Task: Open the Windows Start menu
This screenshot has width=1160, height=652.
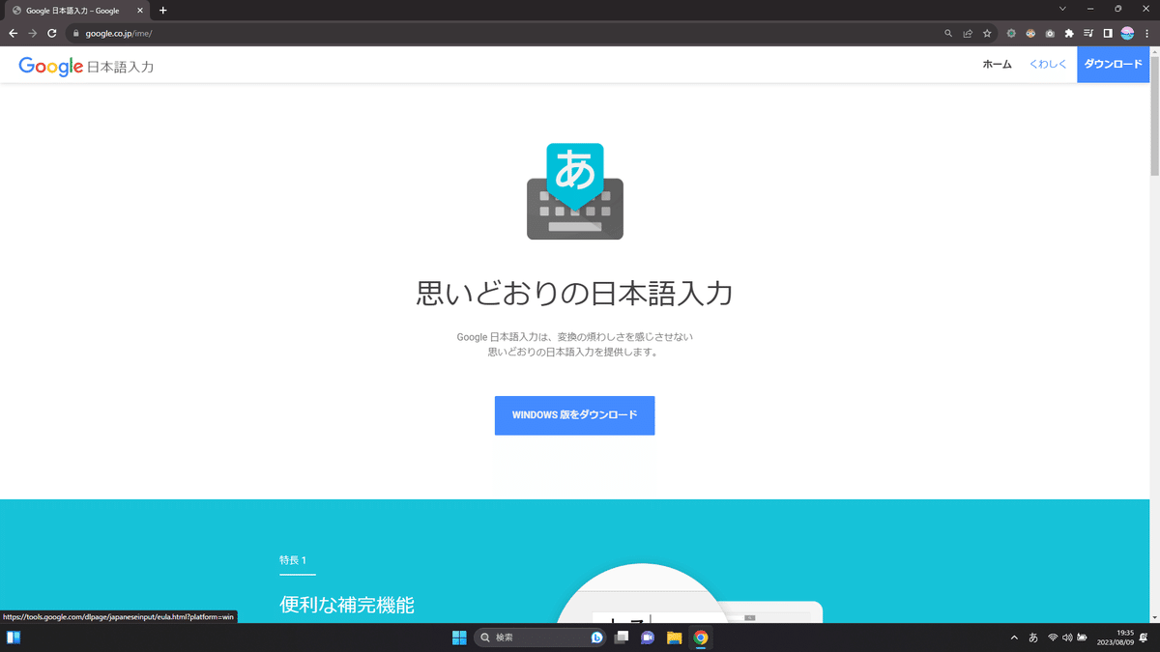Action: coord(459,638)
